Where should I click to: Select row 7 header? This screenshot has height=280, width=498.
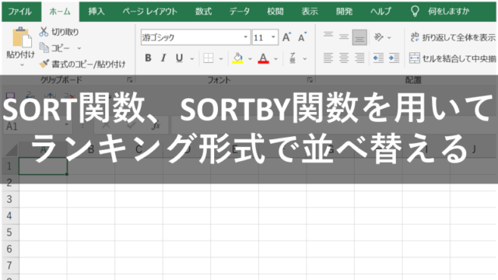click(9, 265)
